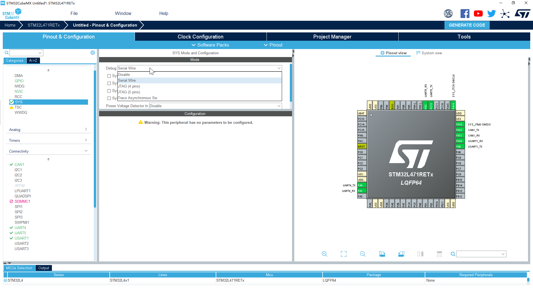Image resolution: width=533 pixels, height=288 pixels.
Task: Rotate the chip clockwise
Action: coord(382,254)
